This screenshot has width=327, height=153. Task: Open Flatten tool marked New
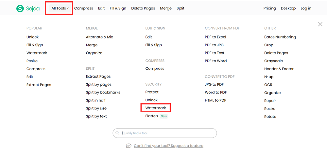[x=152, y=116]
